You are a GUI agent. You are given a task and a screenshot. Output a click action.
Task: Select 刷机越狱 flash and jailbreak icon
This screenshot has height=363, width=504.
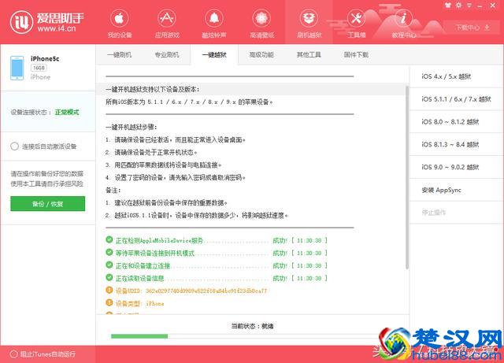click(309, 18)
